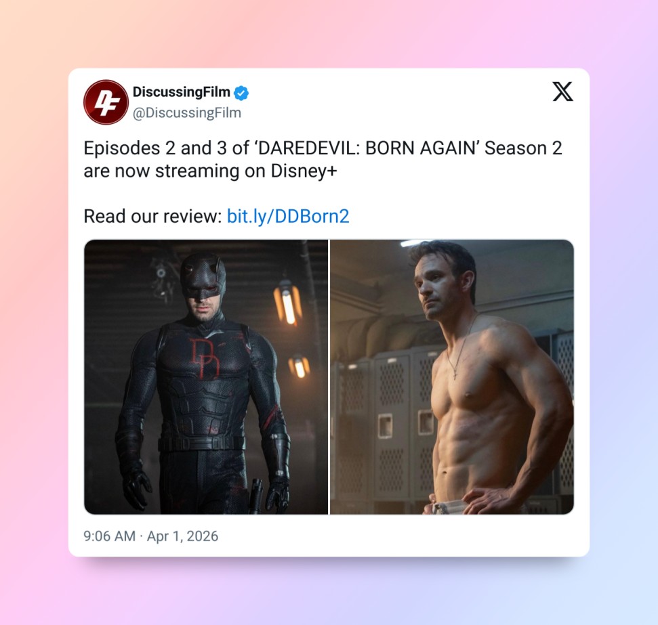
Task: Click the upper hanging lamp in the left photo
Action: coord(287,304)
